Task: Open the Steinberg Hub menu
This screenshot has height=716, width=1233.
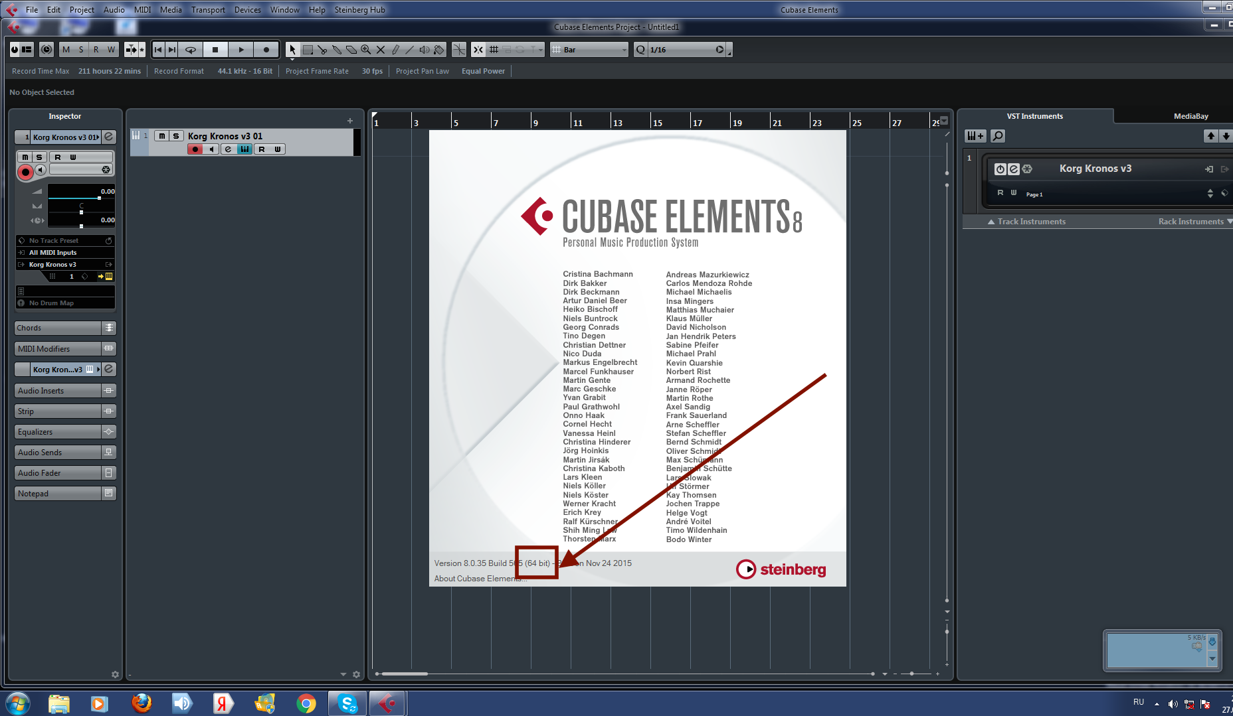Action: click(x=359, y=10)
